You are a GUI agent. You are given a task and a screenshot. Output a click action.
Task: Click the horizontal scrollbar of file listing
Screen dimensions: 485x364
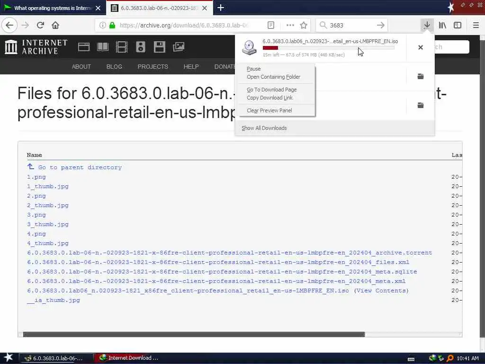pyautogui.click(x=194, y=334)
